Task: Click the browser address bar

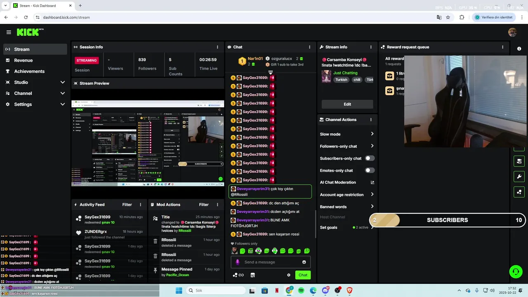Action: click(231, 17)
